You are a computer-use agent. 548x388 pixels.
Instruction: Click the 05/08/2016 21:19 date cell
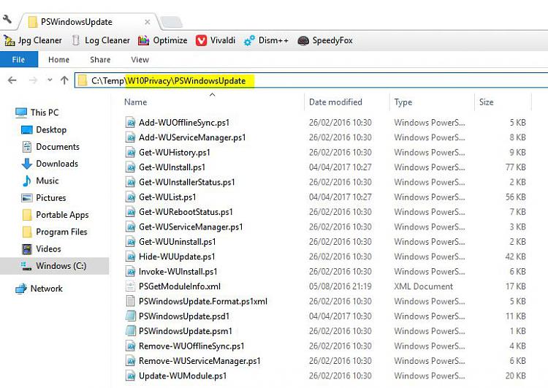pyautogui.click(x=340, y=286)
